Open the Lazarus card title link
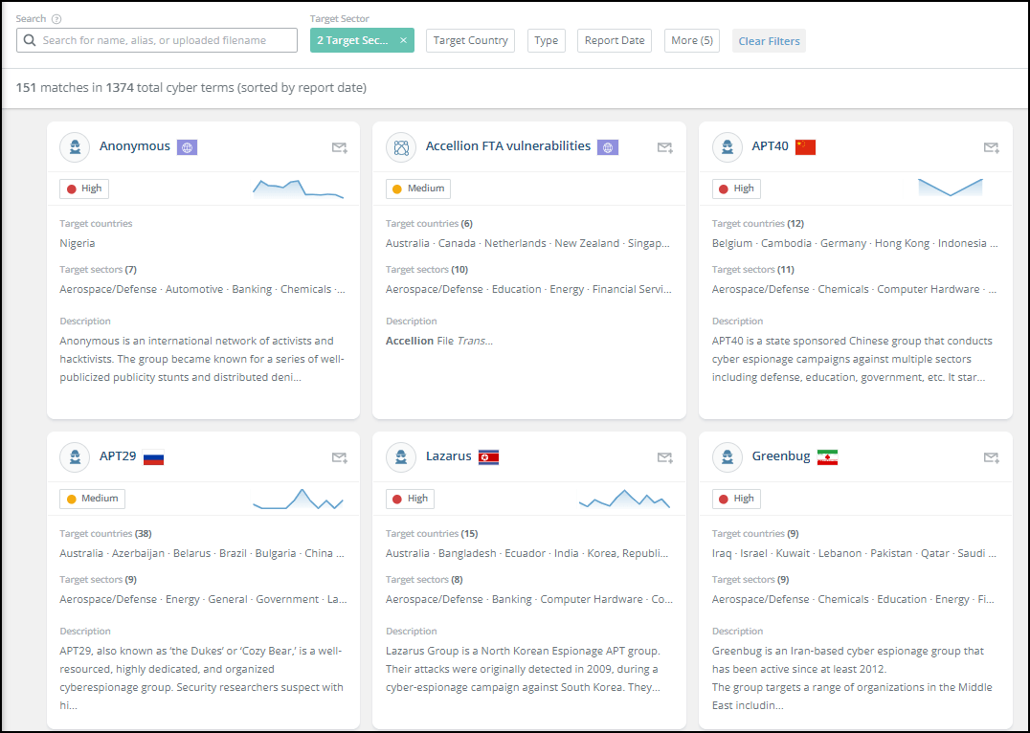This screenshot has height=733, width=1030. [449, 456]
